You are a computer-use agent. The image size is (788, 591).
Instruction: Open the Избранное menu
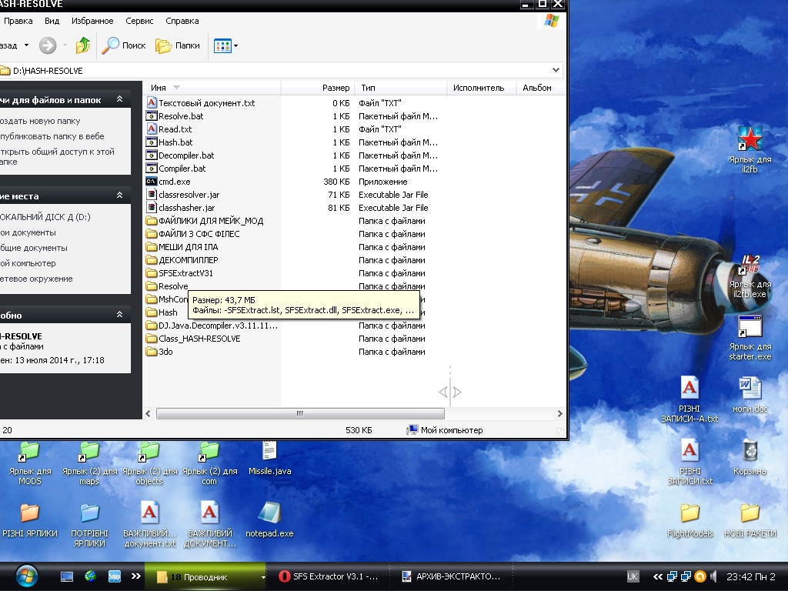tap(92, 21)
